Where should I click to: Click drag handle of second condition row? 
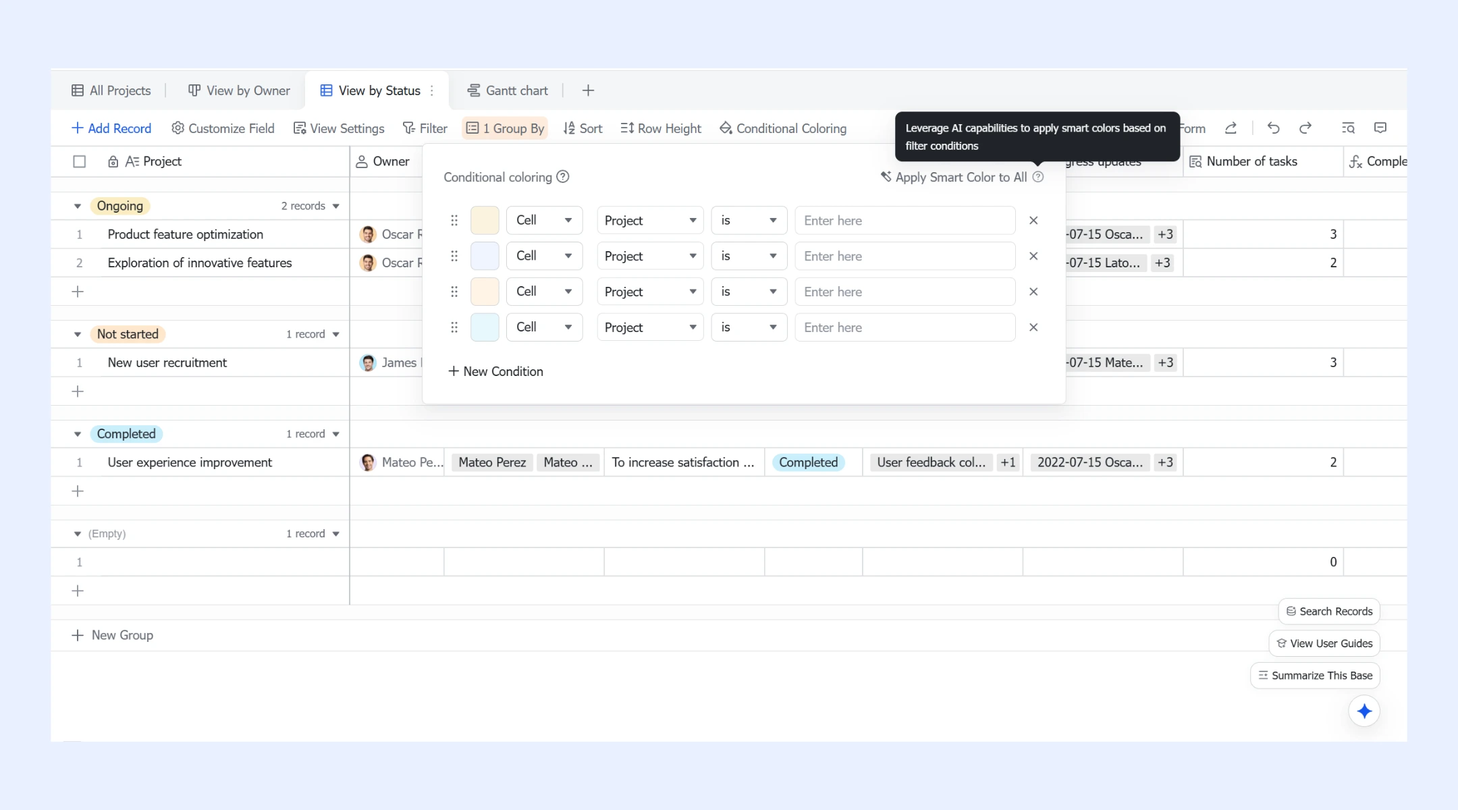pyautogui.click(x=454, y=256)
